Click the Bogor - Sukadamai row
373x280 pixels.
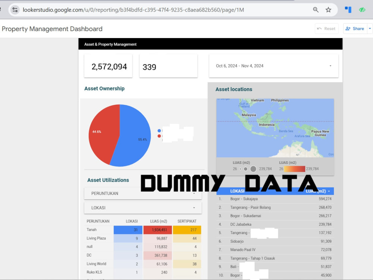(x=275, y=216)
